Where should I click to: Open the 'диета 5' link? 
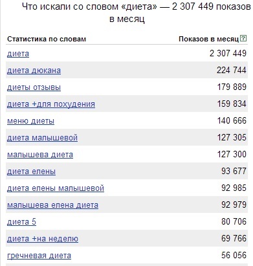coord(21,222)
